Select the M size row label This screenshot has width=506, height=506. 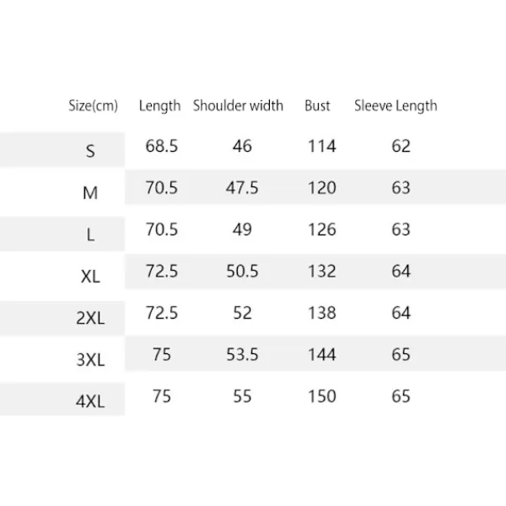(x=90, y=193)
